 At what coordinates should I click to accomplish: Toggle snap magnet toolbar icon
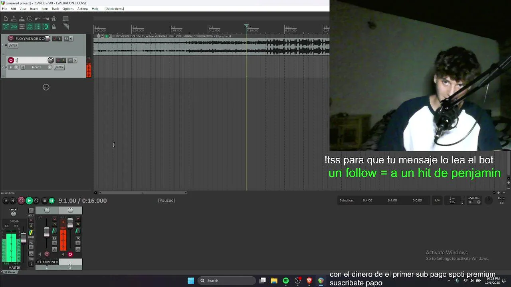coord(46,27)
